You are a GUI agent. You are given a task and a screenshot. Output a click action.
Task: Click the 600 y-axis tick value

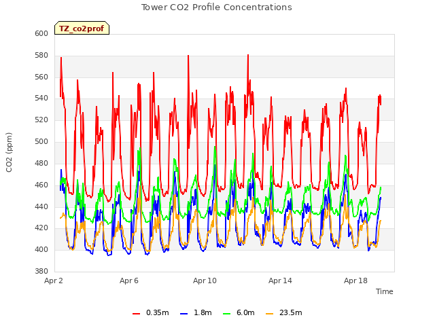(x=41, y=33)
